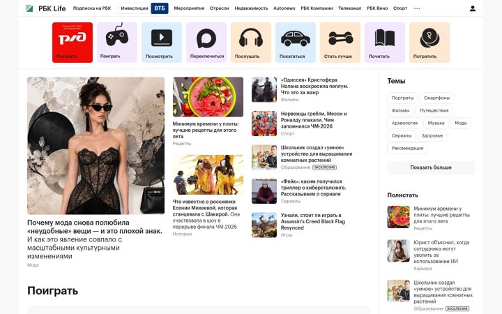Image resolution: width=502 pixels, height=314 pixels.
Task: Open sidebar Юрист объяснил article
Action: [441, 252]
